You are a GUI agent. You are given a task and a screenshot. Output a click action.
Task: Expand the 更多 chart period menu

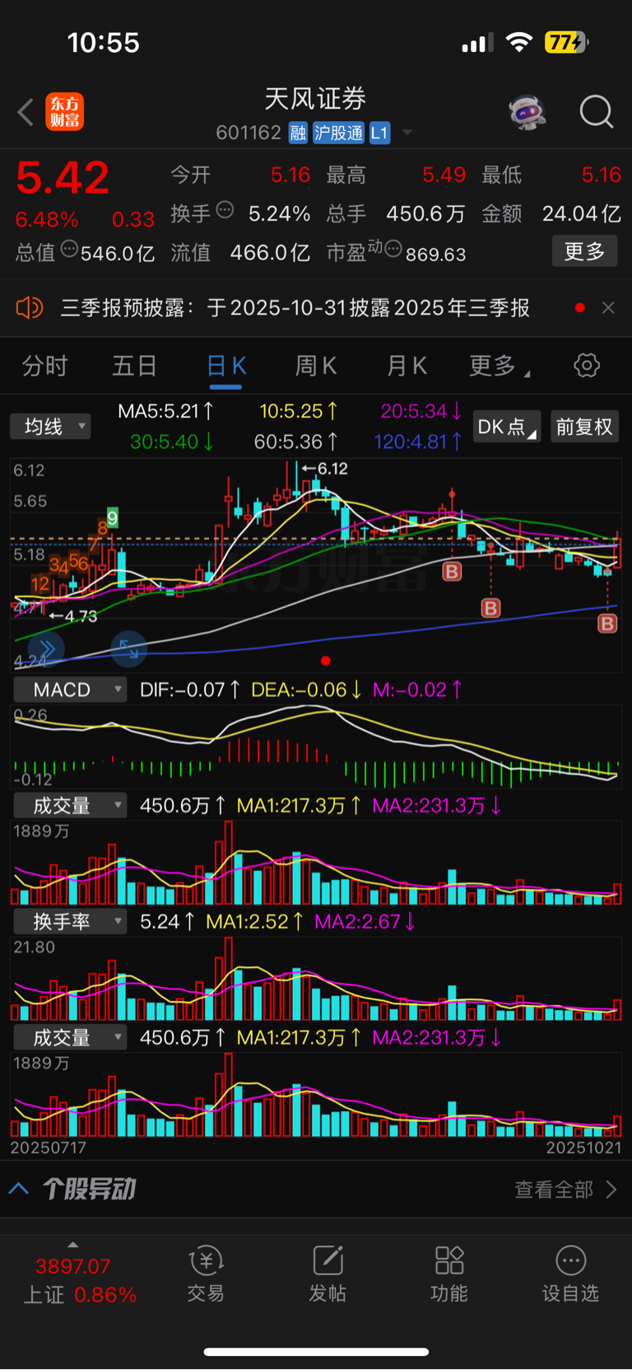pos(499,366)
